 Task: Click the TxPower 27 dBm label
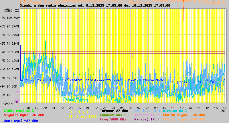pos(114,111)
